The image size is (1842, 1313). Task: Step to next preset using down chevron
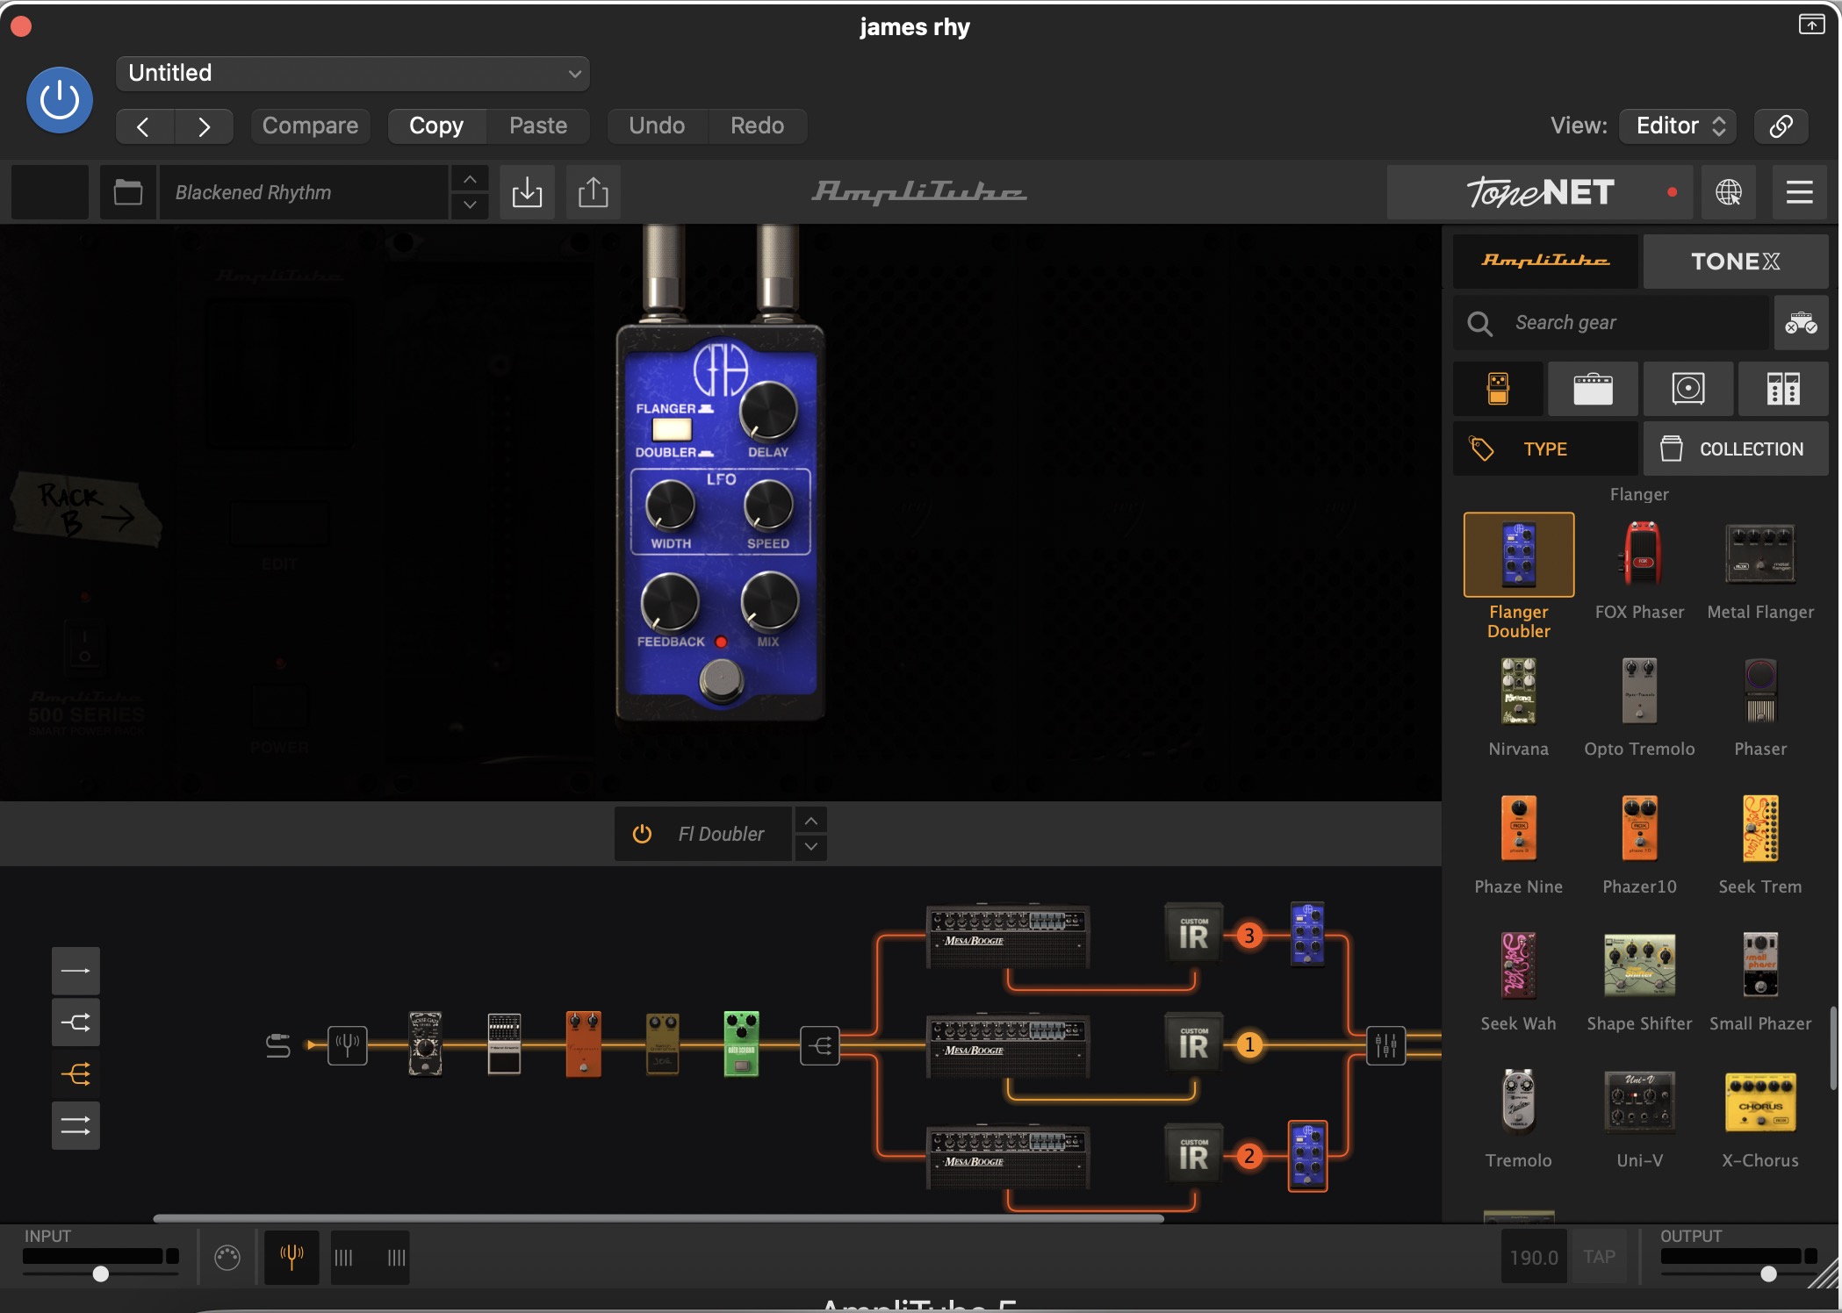[471, 205]
